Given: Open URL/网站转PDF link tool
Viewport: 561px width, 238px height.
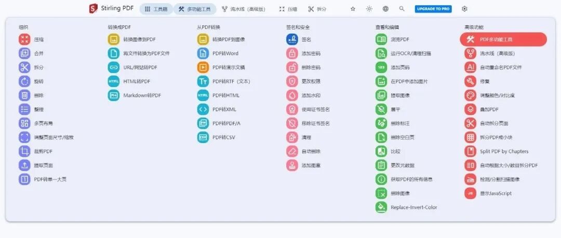Looking at the screenshot, I should pos(133,67).
